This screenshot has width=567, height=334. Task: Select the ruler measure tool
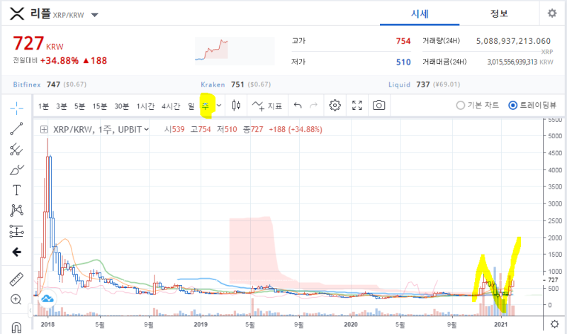coord(16,279)
